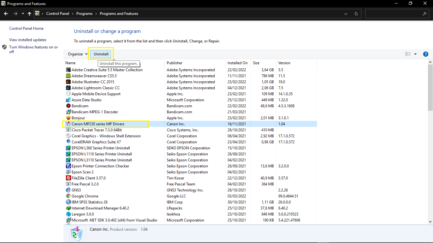This screenshot has height=243, width=433.
Task: Click the scrollbar down arrow
Action: point(430,222)
